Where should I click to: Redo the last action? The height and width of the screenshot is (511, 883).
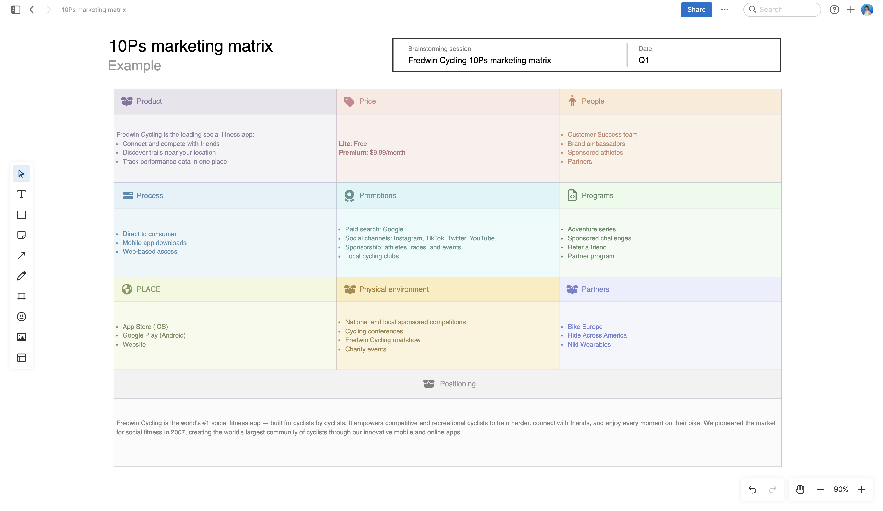tap(773, 489)
